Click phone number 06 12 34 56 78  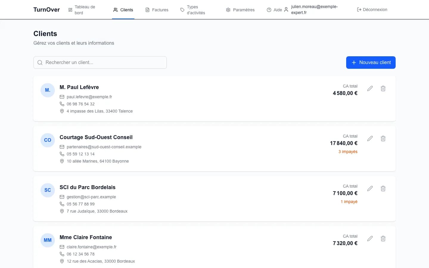tap(81, 254)
